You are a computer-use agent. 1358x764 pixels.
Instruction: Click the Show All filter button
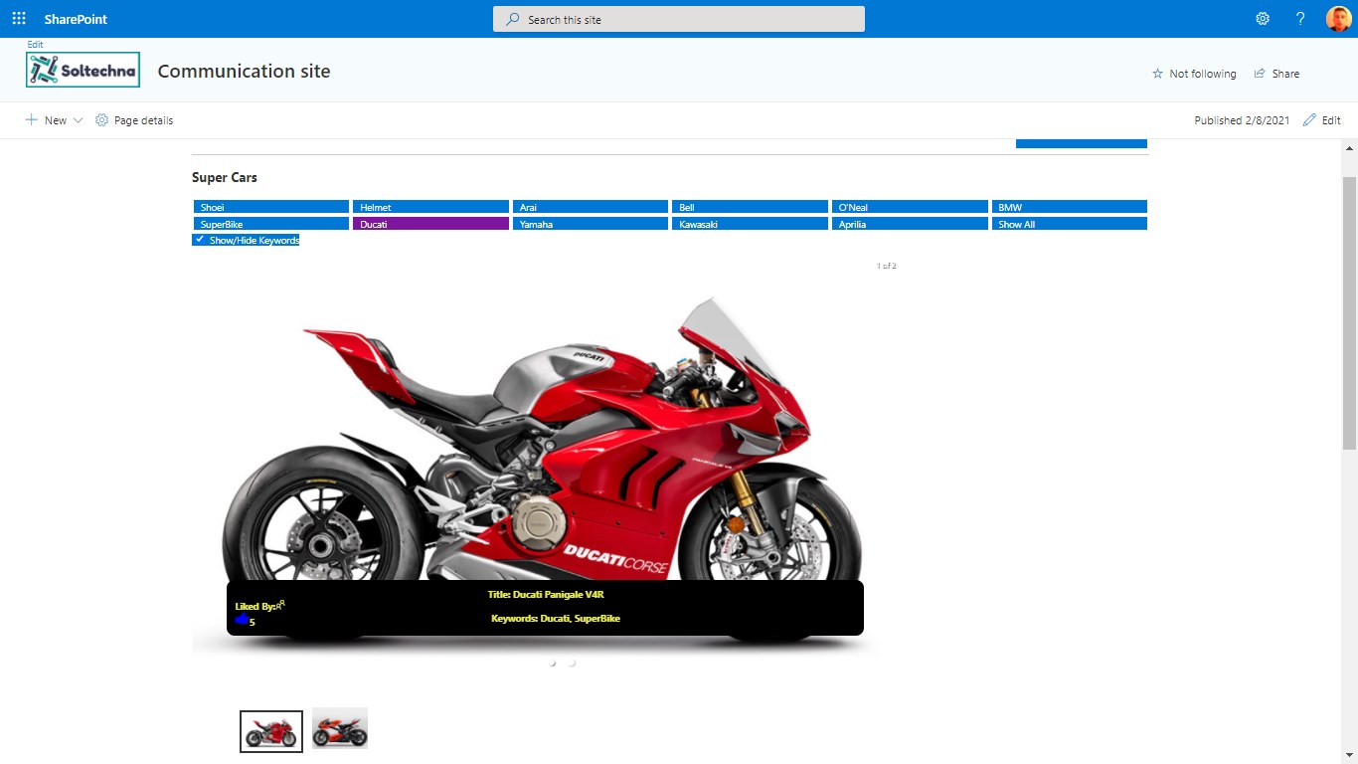[x=1070, y=224]
